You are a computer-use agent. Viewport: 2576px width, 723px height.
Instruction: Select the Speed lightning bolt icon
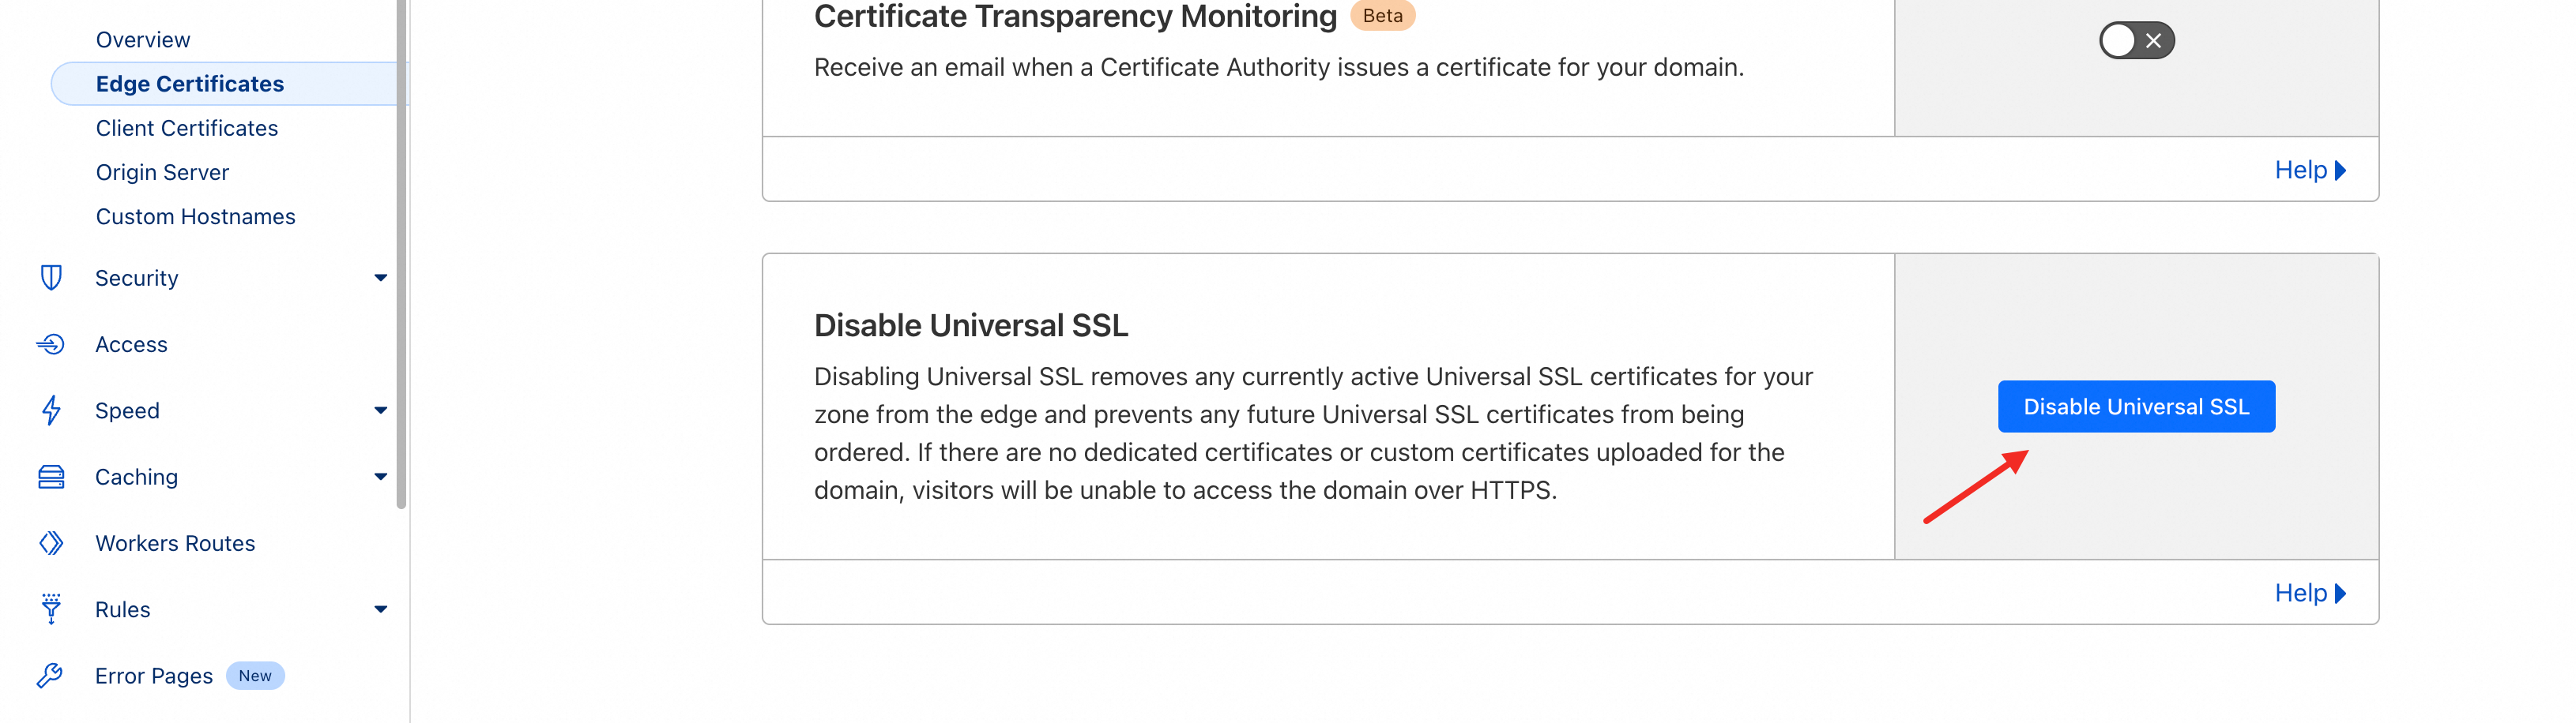[x=51, y=410]
